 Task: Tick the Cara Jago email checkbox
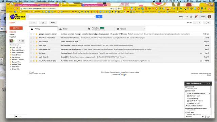point(31,45)
